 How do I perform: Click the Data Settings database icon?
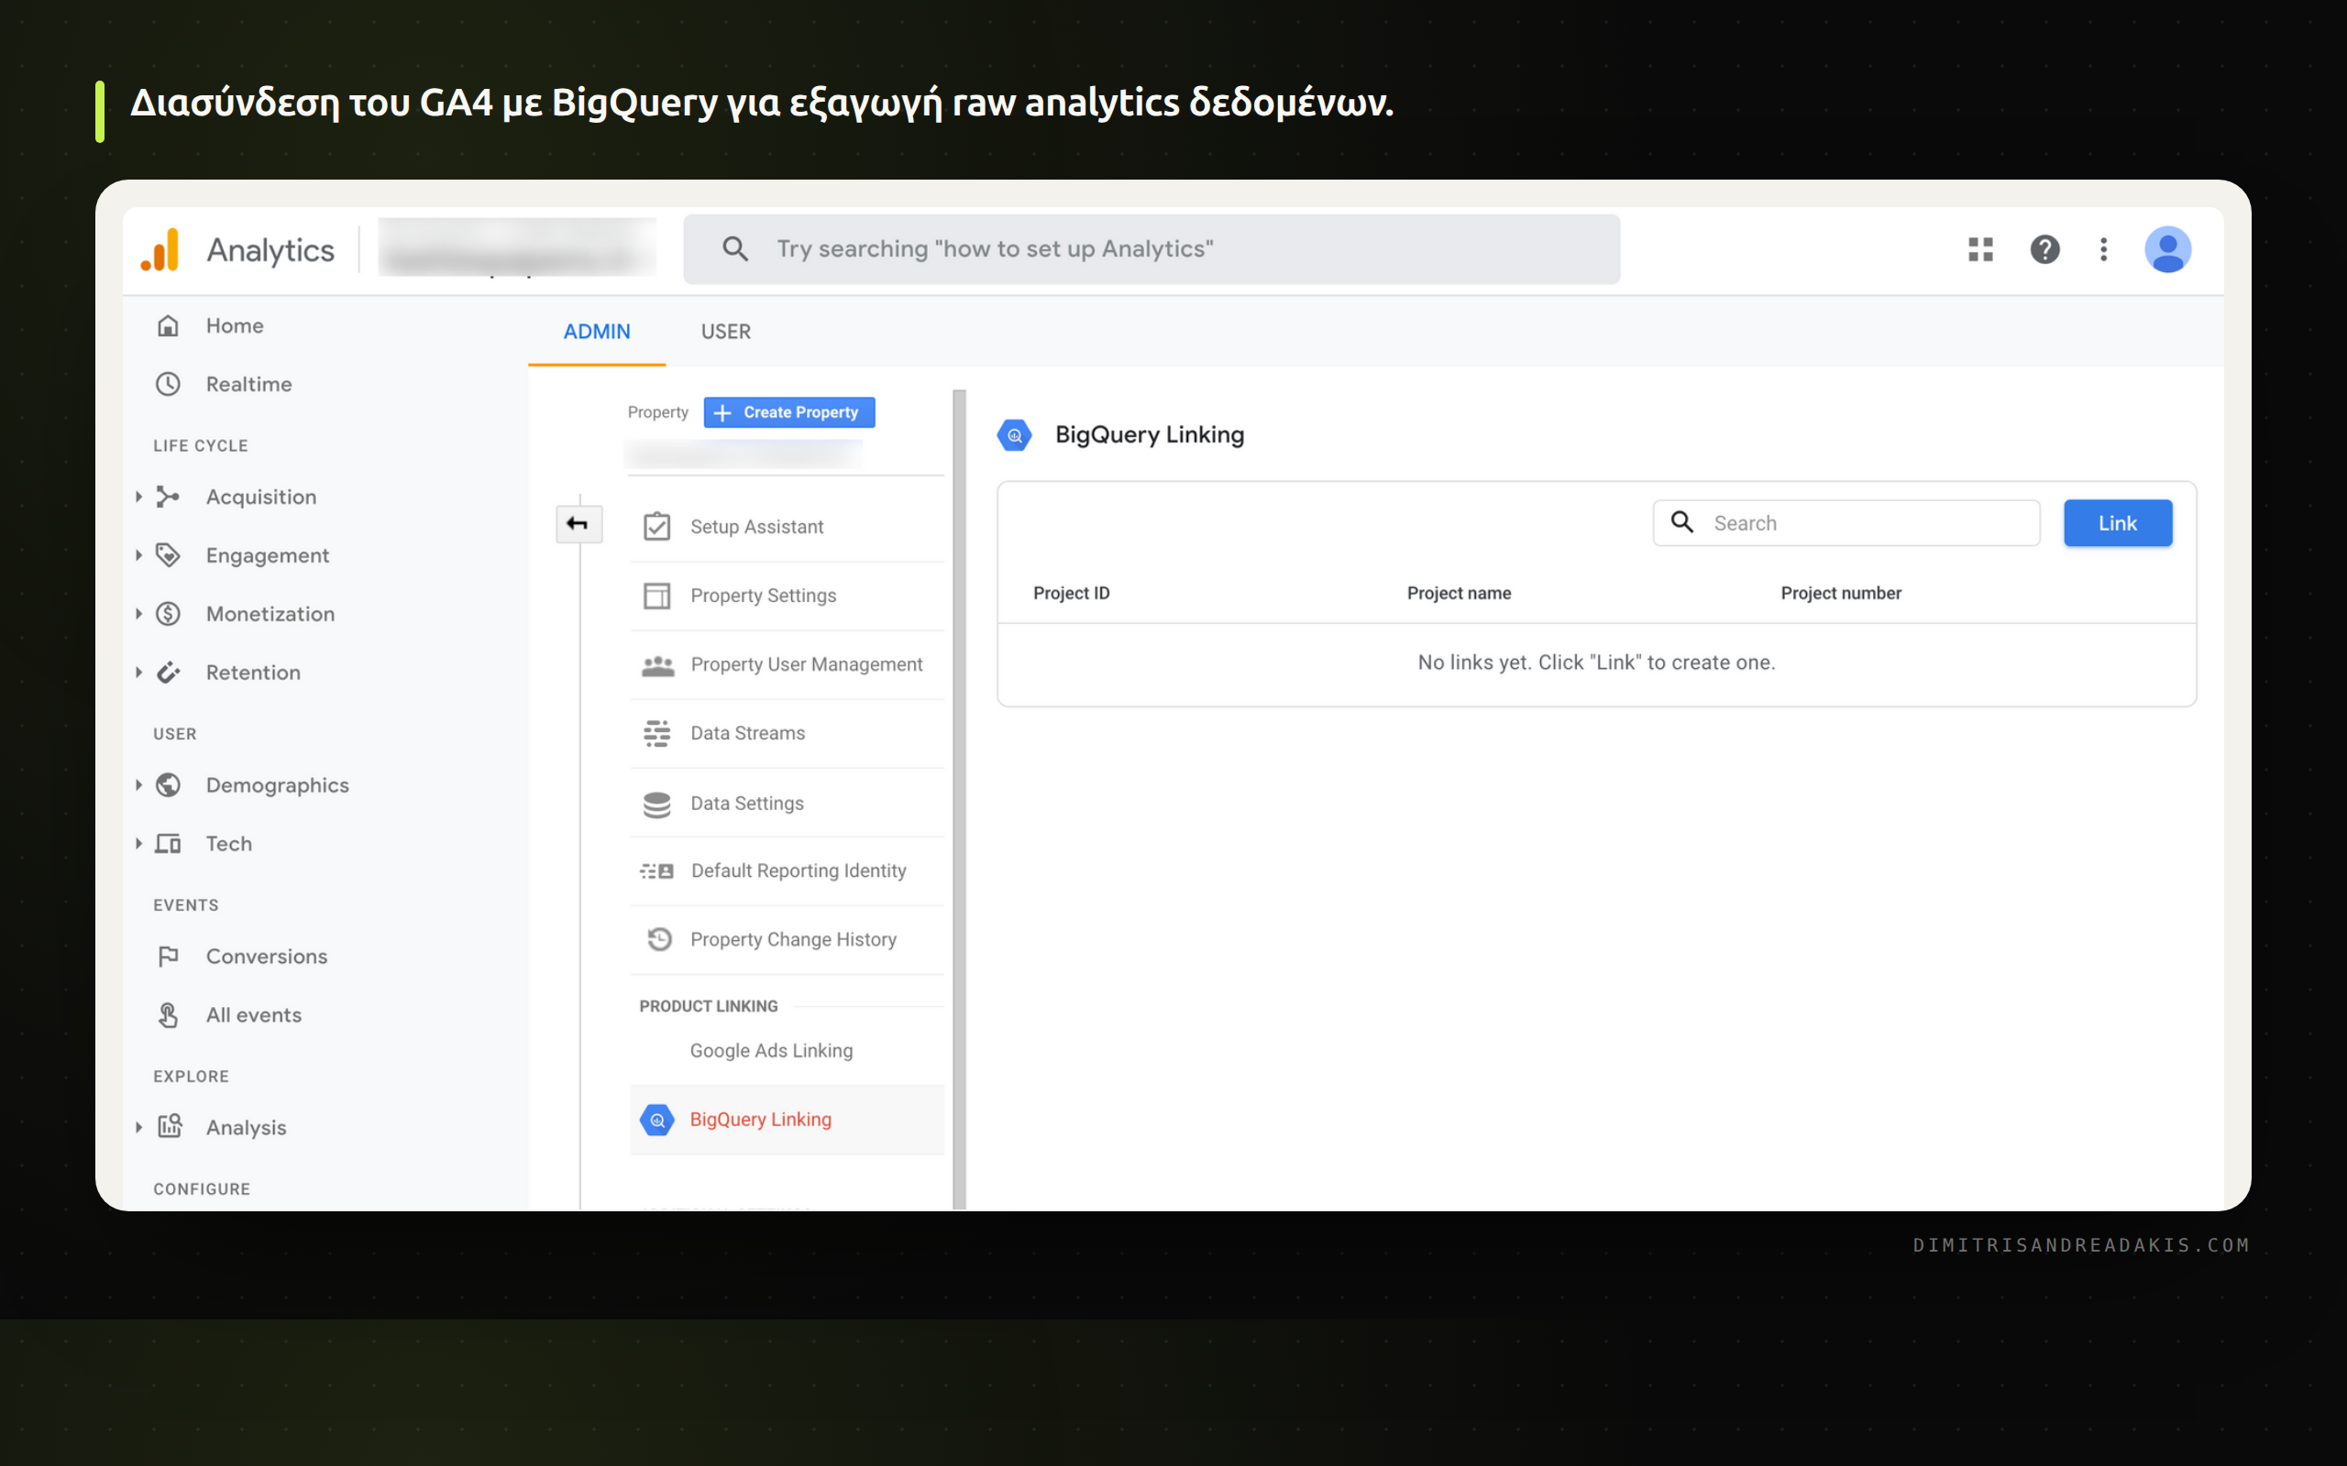(x=656, y=804)
